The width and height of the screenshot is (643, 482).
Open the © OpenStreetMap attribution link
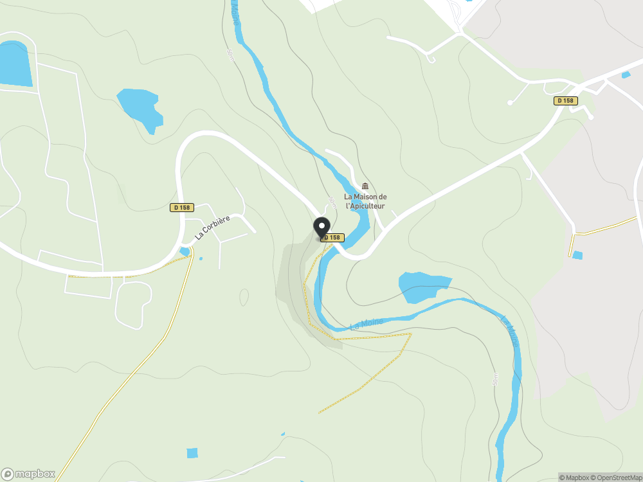(x=617, y=478)
